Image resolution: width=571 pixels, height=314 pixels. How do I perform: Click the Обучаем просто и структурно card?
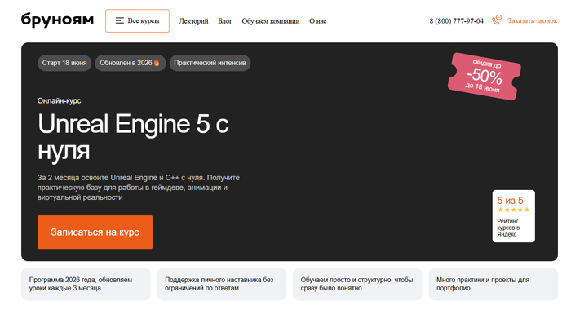click(x=357, y=284)
